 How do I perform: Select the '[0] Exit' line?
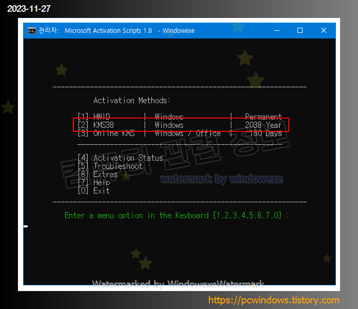point(94,191)
